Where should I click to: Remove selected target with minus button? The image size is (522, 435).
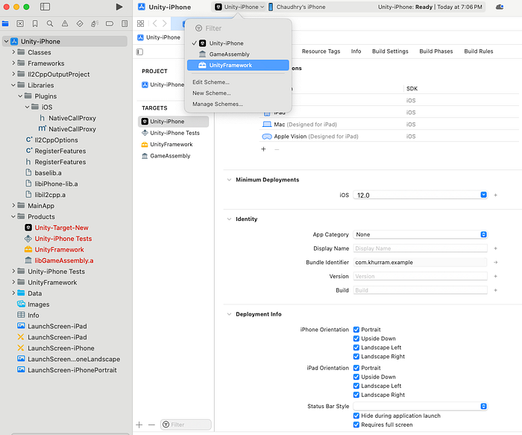click(151, 425)
